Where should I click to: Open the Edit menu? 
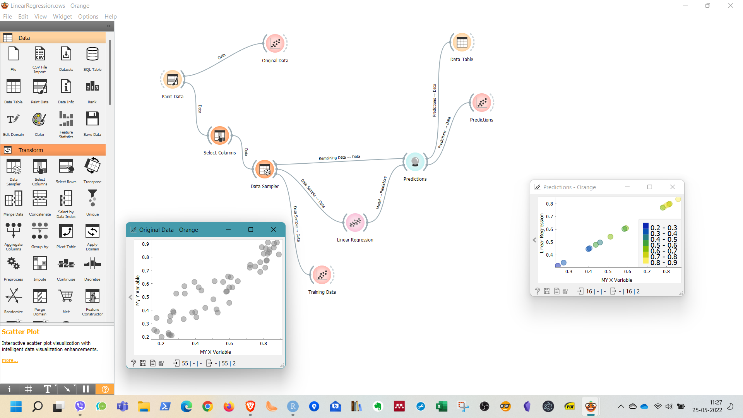[x=23, y=17]
